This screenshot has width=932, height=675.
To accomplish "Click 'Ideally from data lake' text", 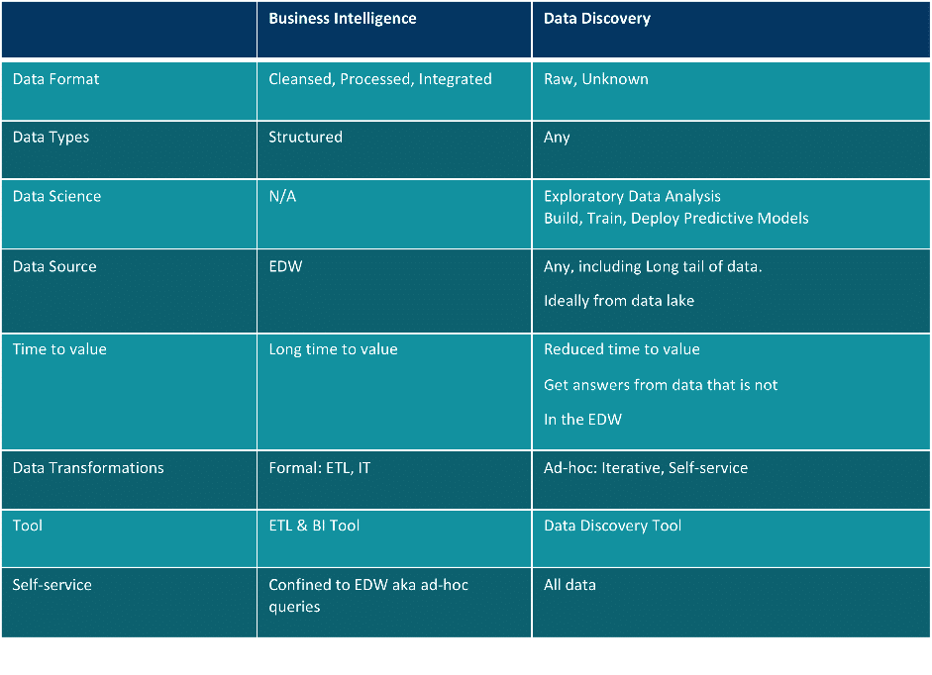I will [x=619, y=301].
